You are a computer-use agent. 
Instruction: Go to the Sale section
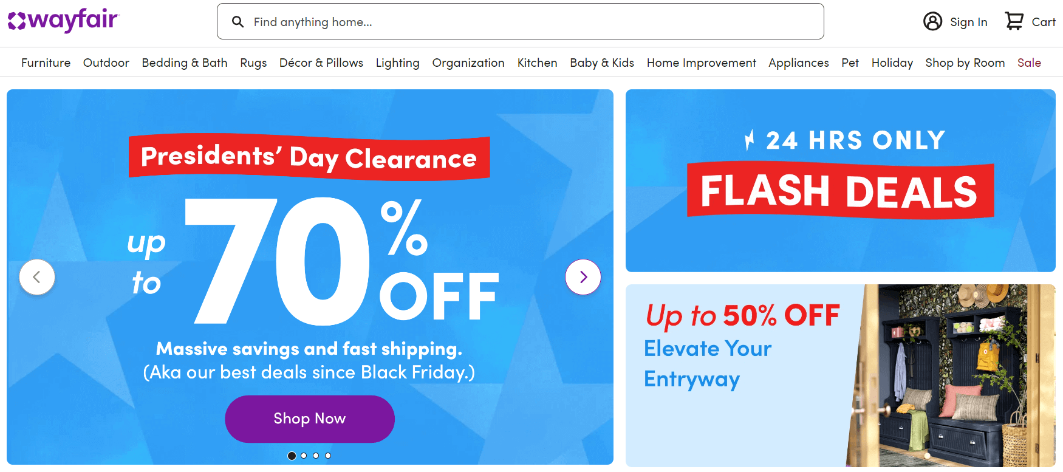[x=1030, y=63]
